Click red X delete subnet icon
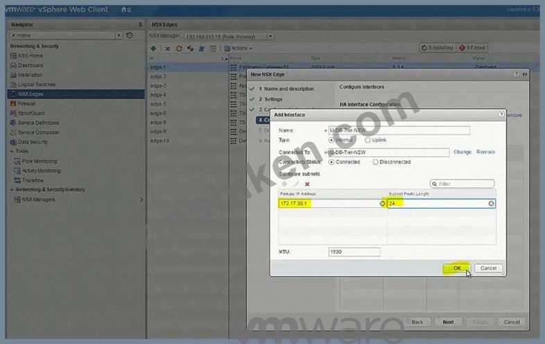This screenshot has width=545, height=344. pos(307,184)
